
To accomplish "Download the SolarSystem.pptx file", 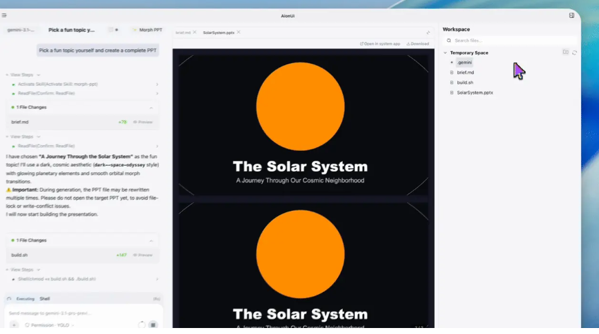I will click(x=417, y=44).
